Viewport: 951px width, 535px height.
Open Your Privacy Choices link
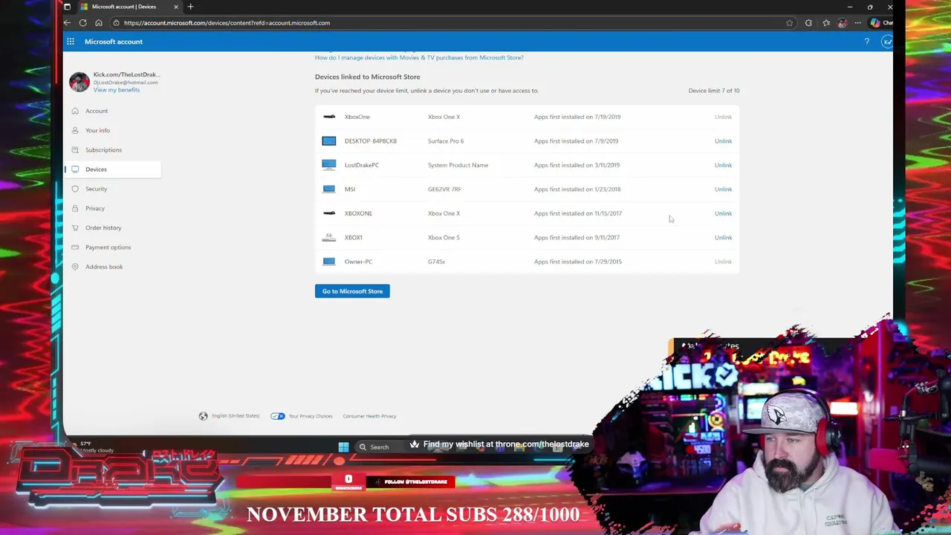click(310, 416)
